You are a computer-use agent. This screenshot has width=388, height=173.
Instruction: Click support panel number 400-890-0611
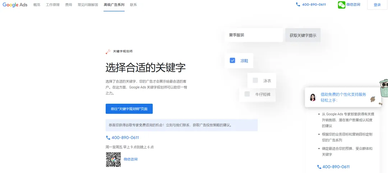click(x=336, y=167)
